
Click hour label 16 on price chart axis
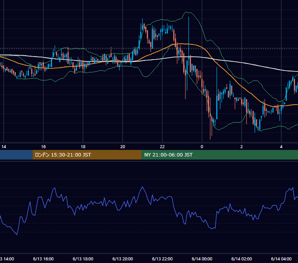[x=43, y=147]
